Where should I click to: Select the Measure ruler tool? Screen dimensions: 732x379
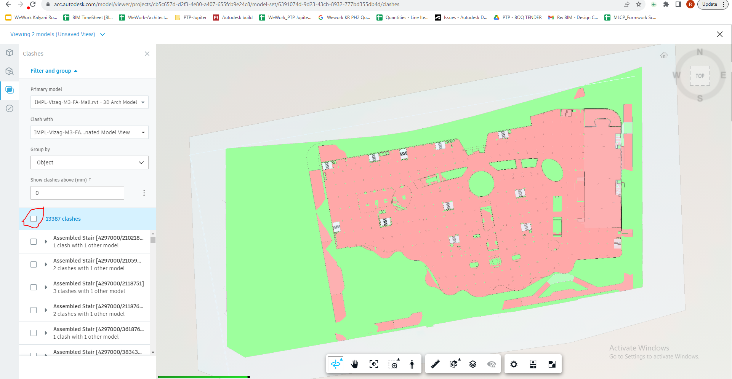435,364
